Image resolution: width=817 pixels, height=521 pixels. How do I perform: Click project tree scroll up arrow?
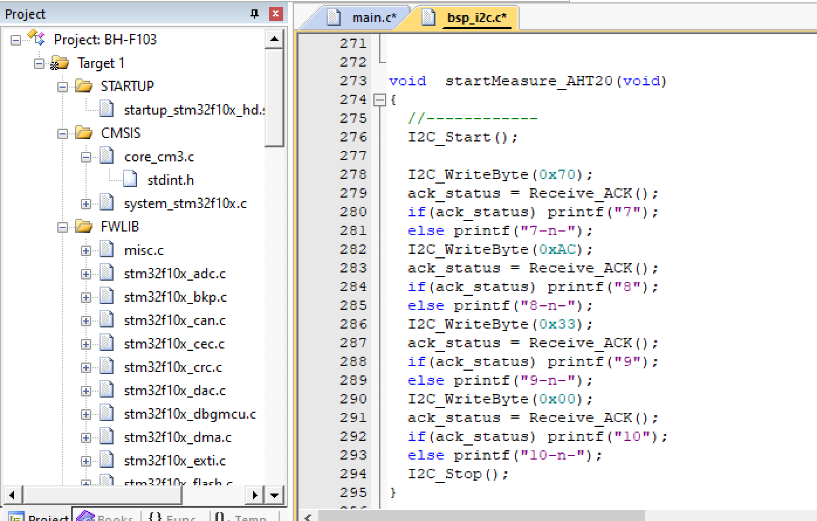pyautogui.click(x=274, y=39)
